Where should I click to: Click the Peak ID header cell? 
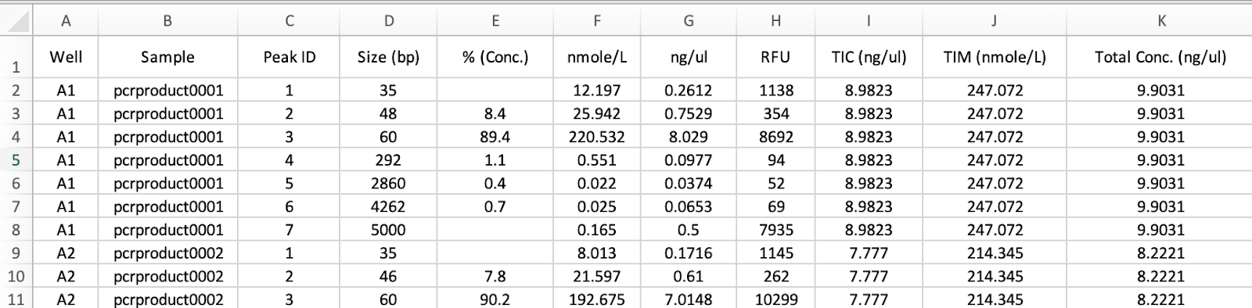tap(289, 56)
